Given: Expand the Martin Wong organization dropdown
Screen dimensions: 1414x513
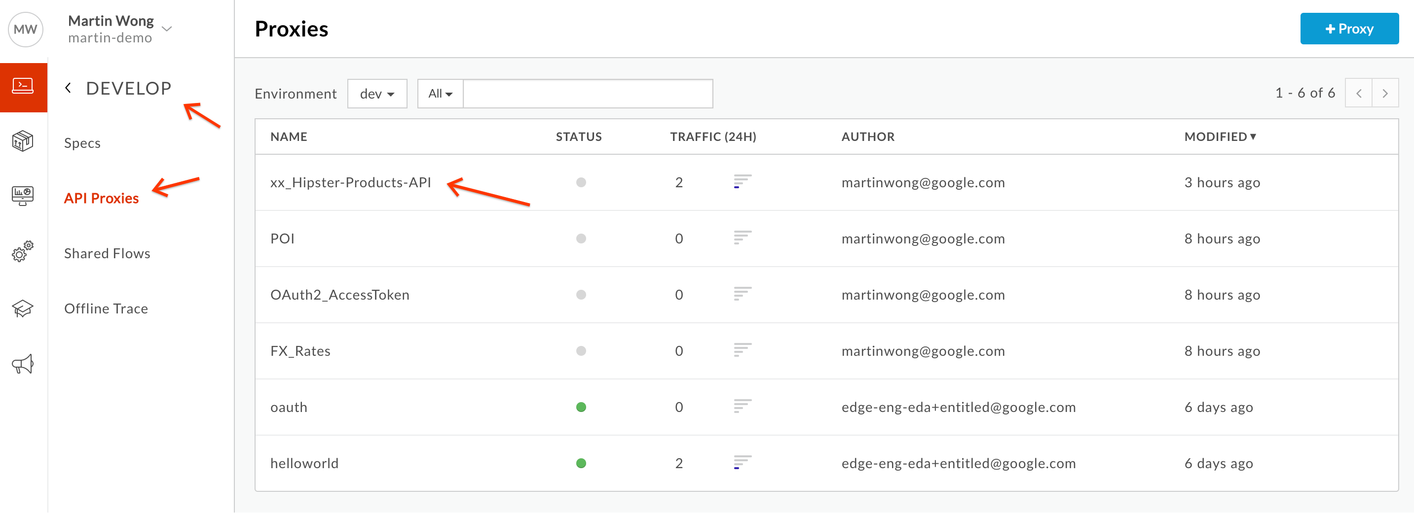Looking at the screenshot, I should pos(167,29).
